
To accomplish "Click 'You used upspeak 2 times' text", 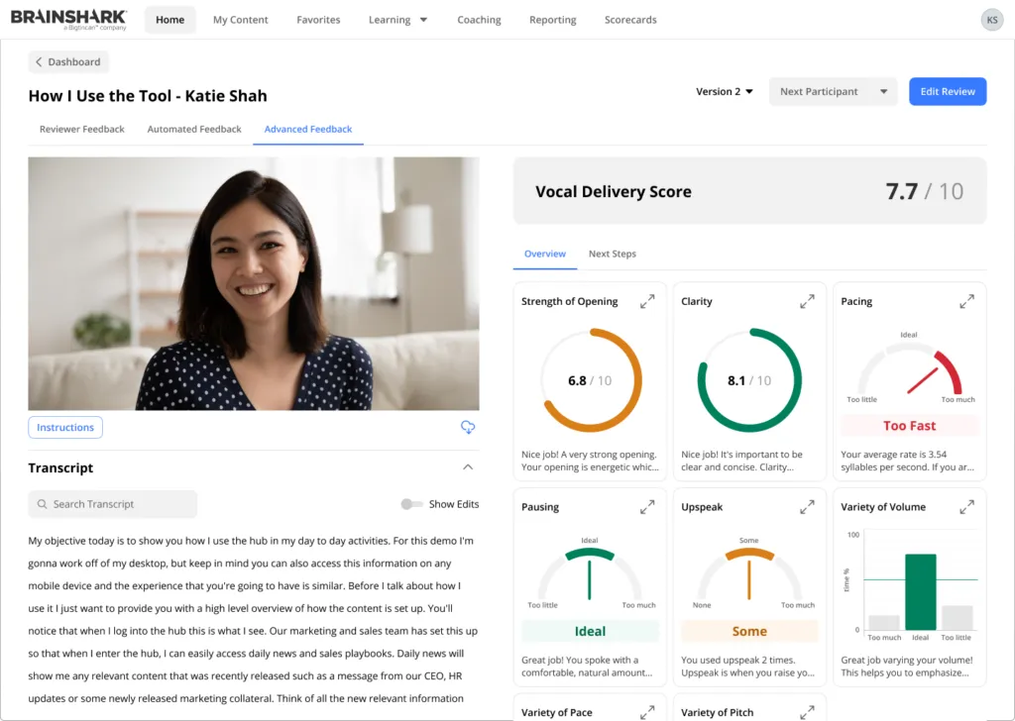I will [737, 661].
